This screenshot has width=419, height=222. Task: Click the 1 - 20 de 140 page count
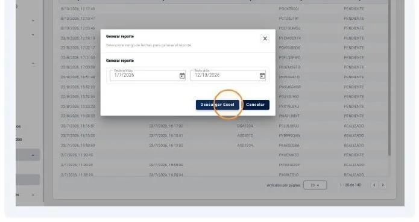pyautogui.click(x=350, y=185)
